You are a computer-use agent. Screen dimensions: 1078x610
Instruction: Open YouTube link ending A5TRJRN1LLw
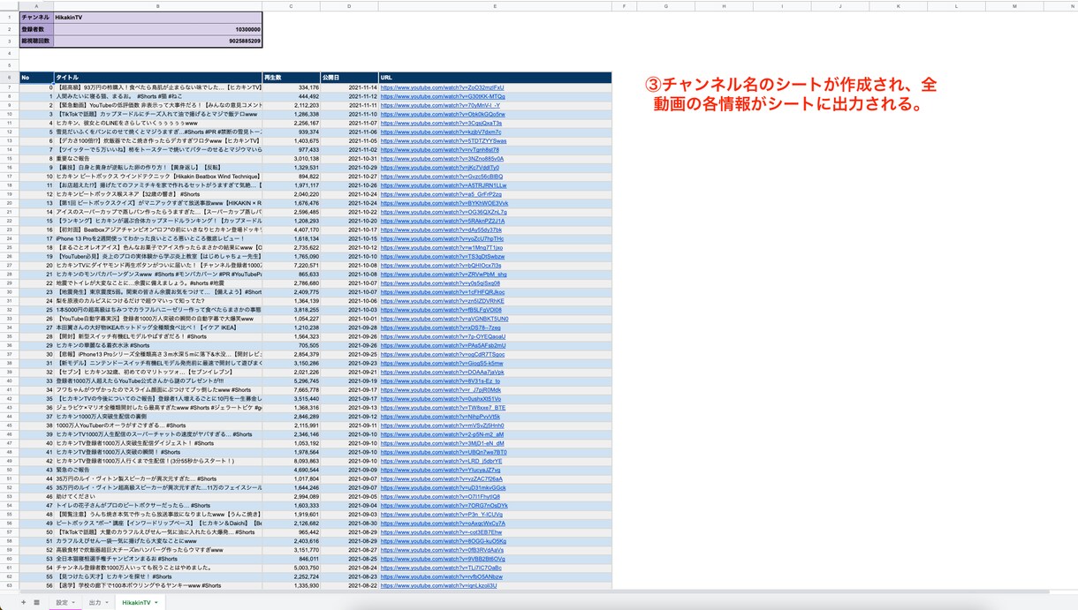click(x=444, y=185)
